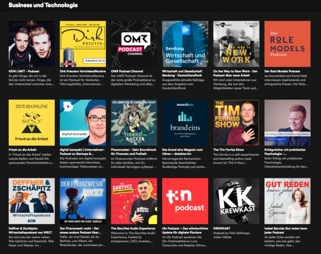Viewport: 321px width, 254px height.
Task: Open the brand eins cover image
Action: [185, 123]
